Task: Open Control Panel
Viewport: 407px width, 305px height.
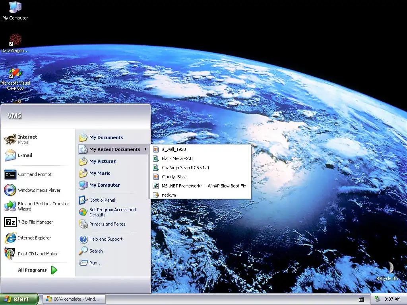Action: pos(113,200)
